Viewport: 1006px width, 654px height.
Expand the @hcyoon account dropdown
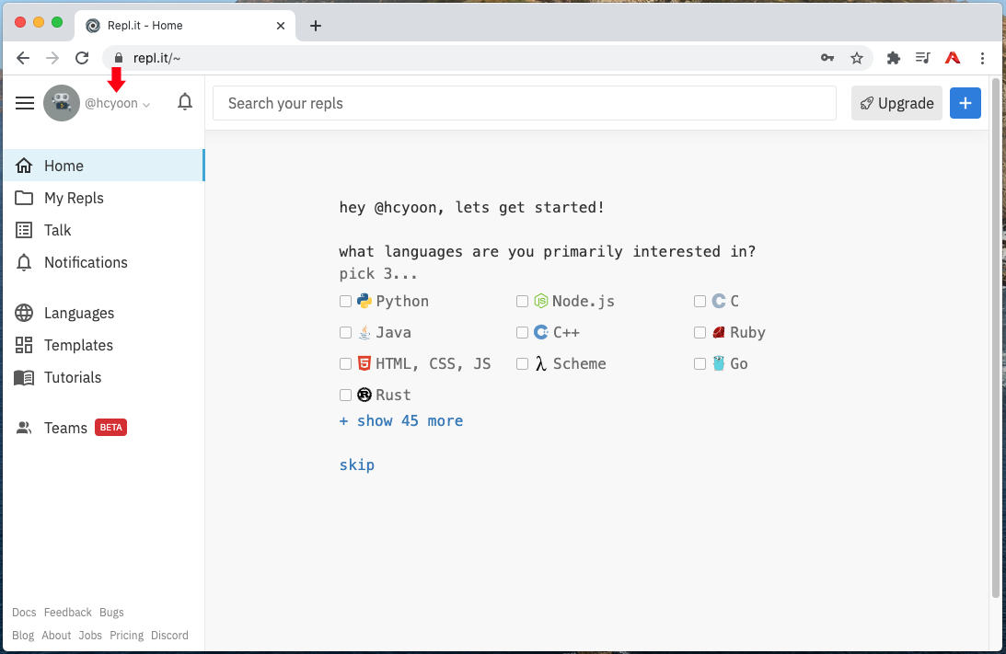[x=118, y=103]
